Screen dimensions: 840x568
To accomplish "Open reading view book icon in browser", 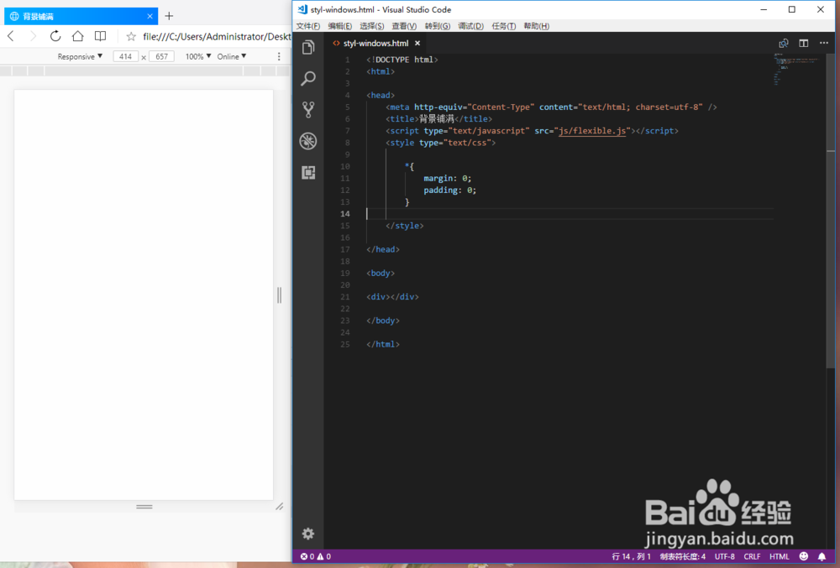I will [x=100, y=36].
